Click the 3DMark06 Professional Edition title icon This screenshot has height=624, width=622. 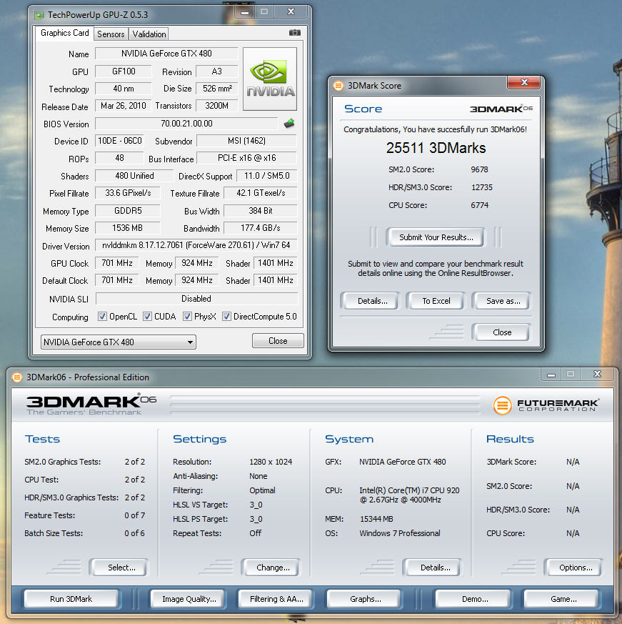[17, 377]
